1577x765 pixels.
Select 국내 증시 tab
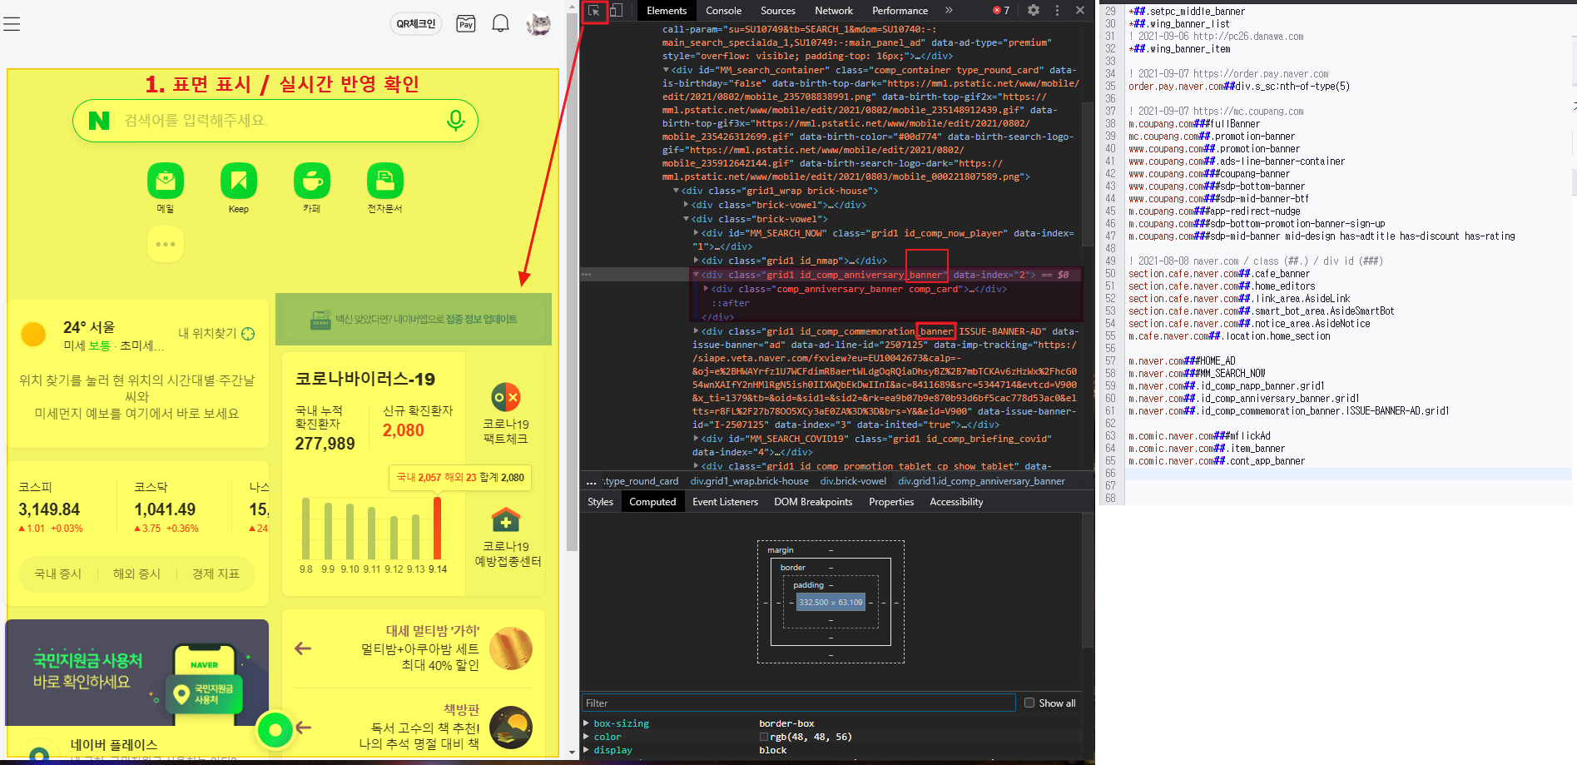click(x=57, y=574)
